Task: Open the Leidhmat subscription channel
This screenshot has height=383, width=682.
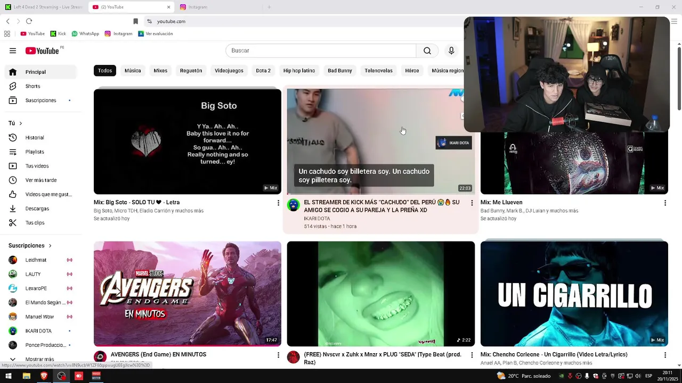Action: pos(40,260)
